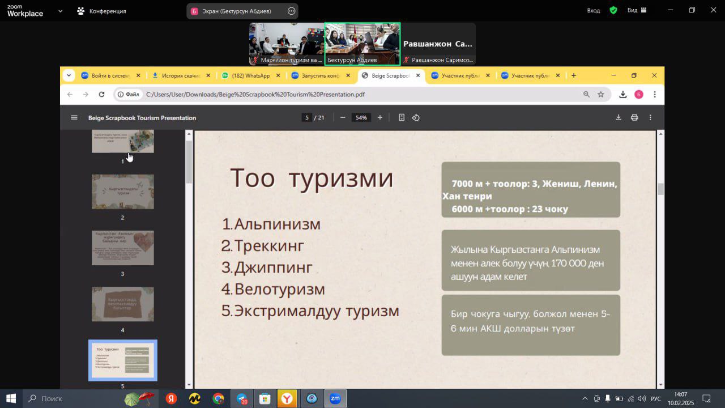The image size is (725, 408).
Task: Open the Chrome three-dot menu
Action: click(x=655, y=95)
